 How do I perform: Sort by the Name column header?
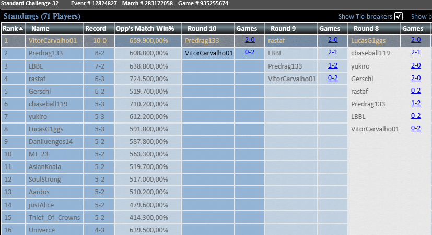pyautogui.click(x=54, y=28)
